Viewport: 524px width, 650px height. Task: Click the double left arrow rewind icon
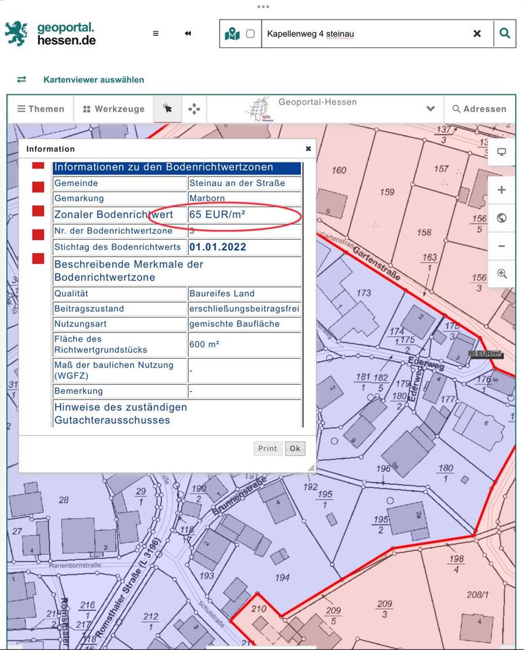(188, 33)
